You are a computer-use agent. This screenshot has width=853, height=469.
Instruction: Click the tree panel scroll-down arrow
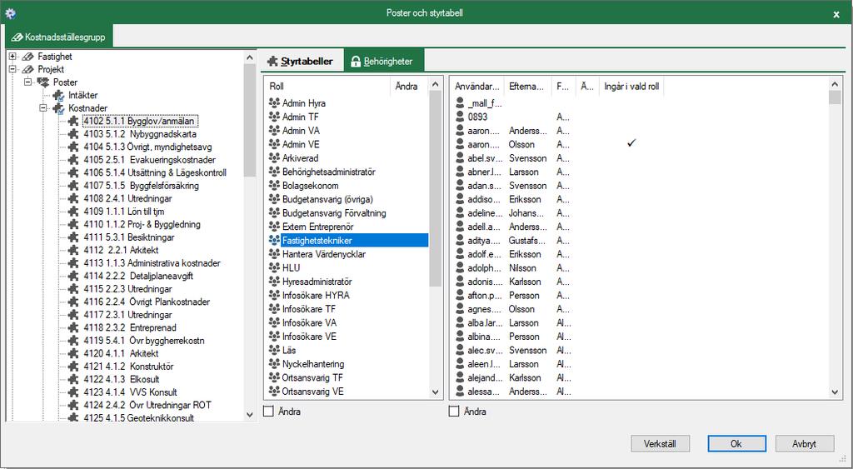click(x=250, y=415)
